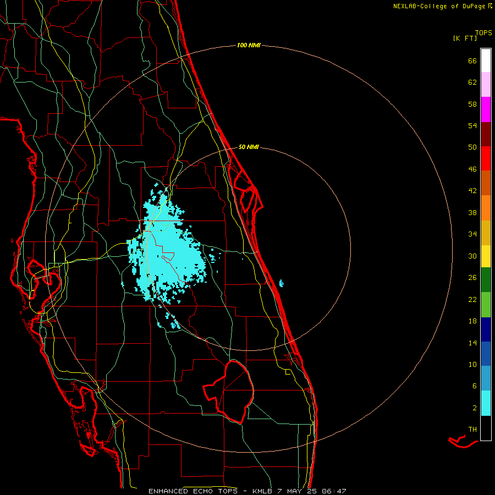Click the 2 legend value
Viewport: 495px width, 495px height.
pyautogui.click(x=474, y=408)
